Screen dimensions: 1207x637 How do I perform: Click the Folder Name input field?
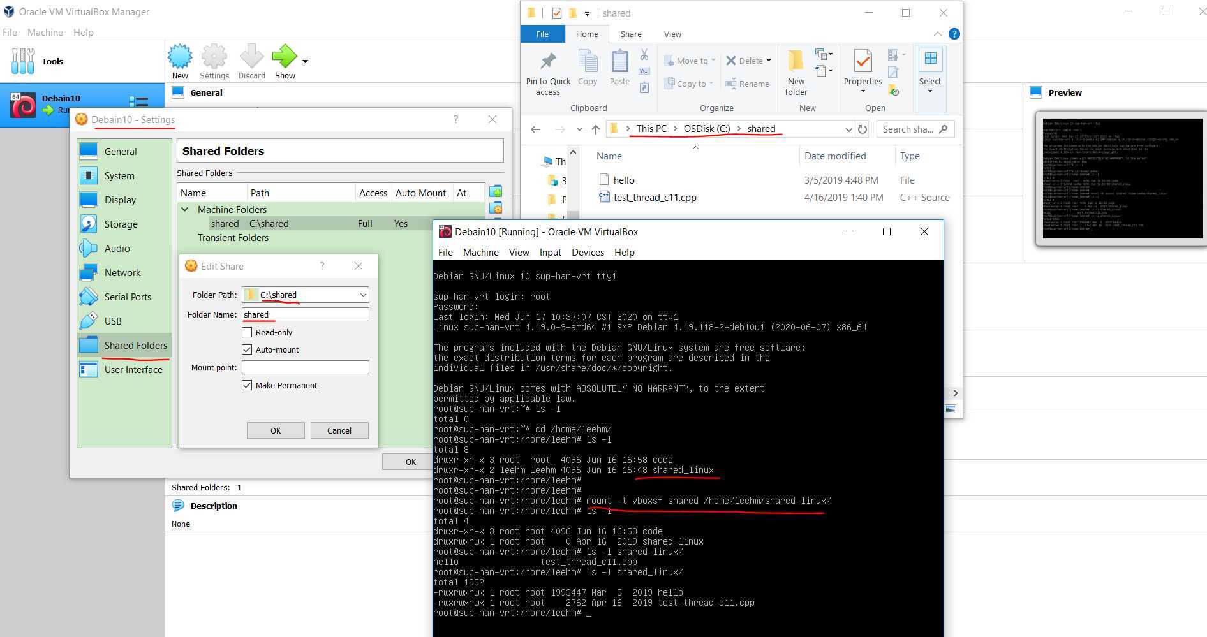[x=305, y=314]
